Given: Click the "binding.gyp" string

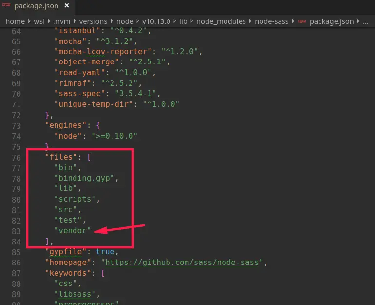Looking at the screenshot, I should coord(84,178).
